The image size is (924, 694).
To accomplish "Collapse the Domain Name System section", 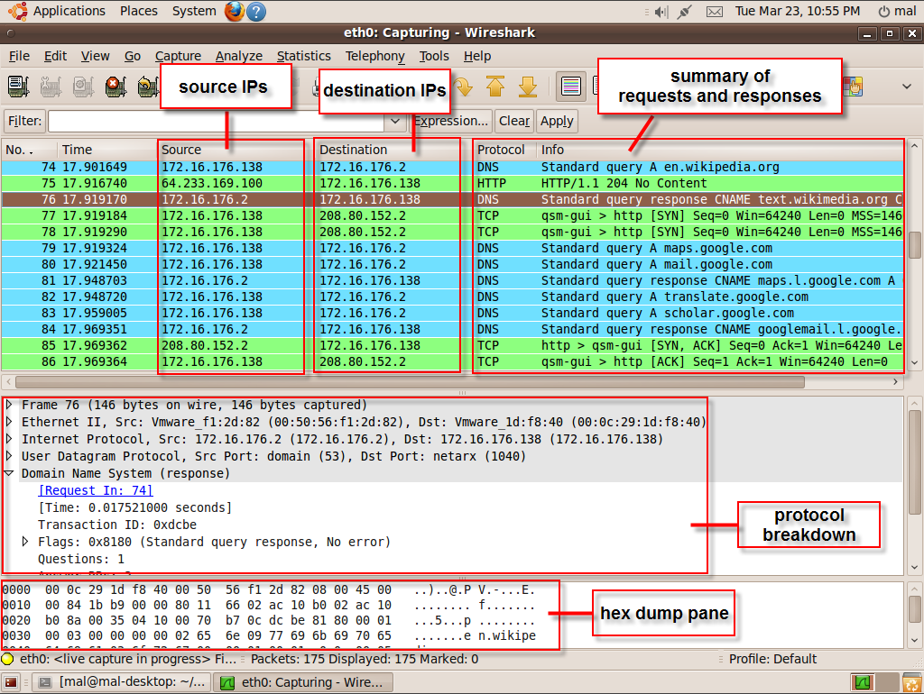I will pyautogui.click(x=10, y=473).
